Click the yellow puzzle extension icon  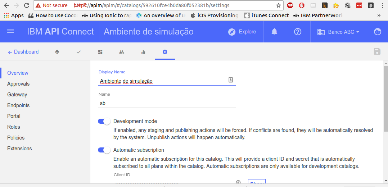pos(336,5)
